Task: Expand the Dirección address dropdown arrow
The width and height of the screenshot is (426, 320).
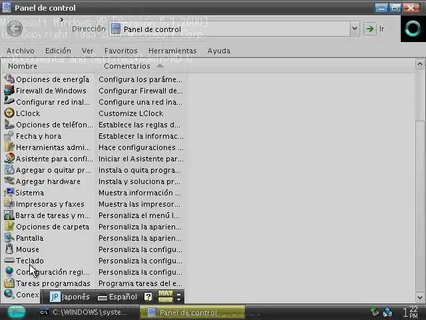Action: click(x=355, y=29)
